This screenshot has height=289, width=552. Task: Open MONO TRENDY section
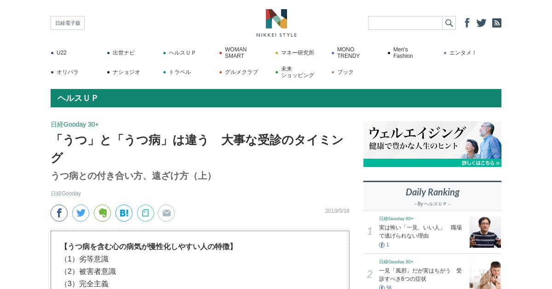(x=348, y=53)
